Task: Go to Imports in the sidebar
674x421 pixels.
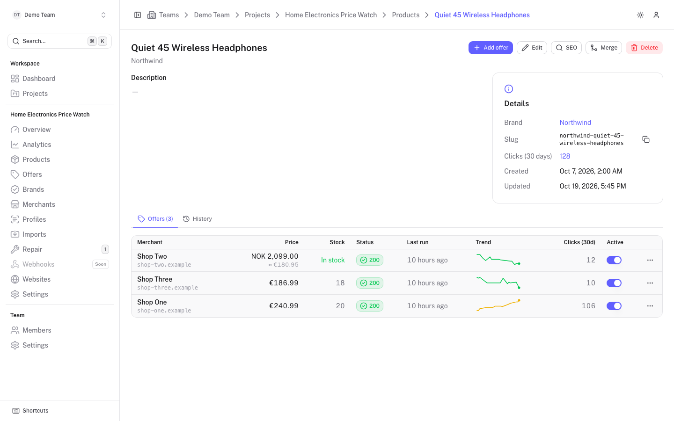Action: (59, 234)
